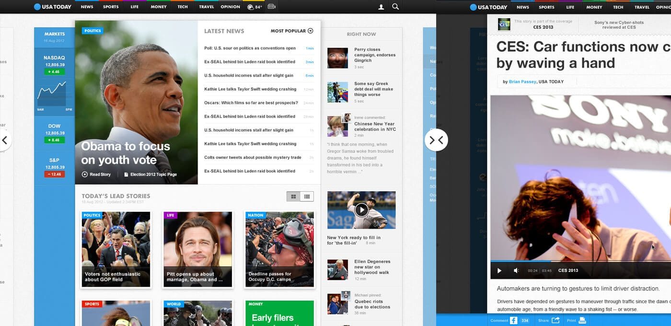Switch lead stories to grid view
The height and width of the screenshot is (326, 671).
(x=293, y=196)
